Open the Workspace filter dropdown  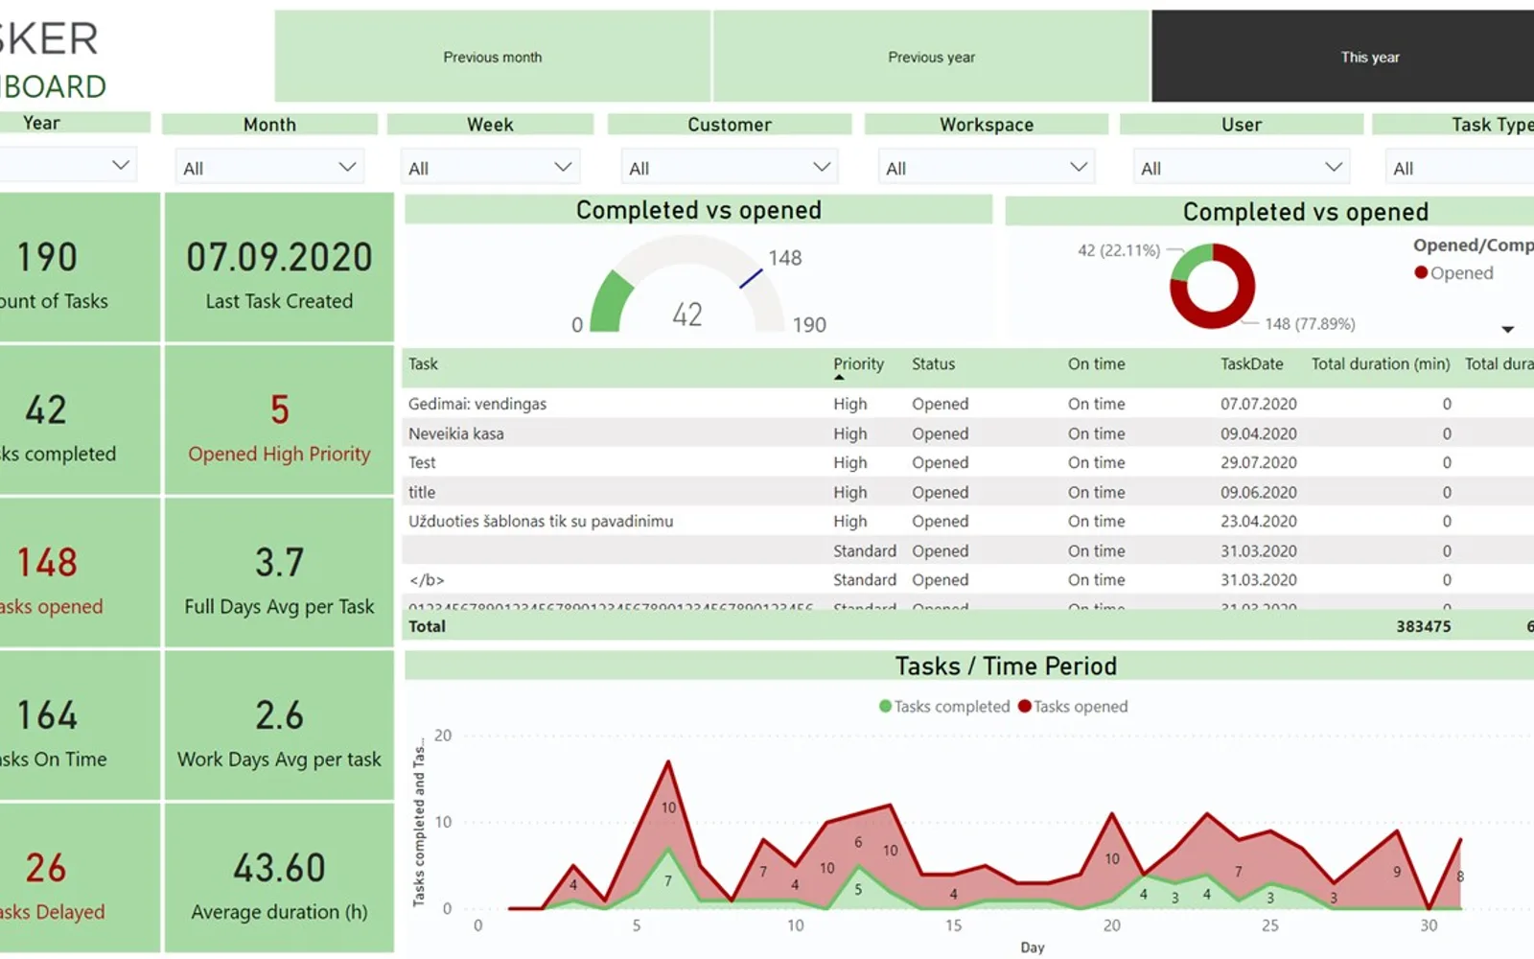(x=987, y=168)
